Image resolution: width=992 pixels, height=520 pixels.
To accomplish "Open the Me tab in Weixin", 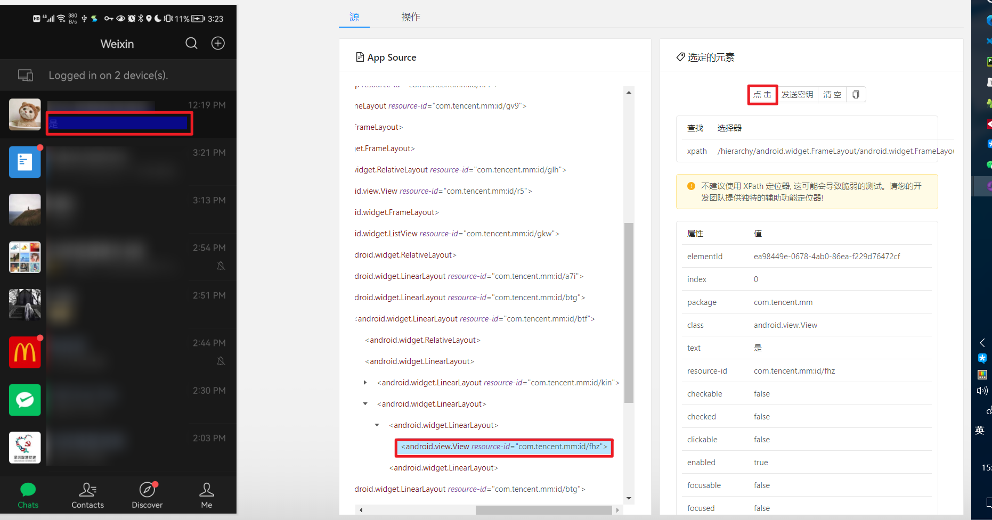I will [207, 496].
